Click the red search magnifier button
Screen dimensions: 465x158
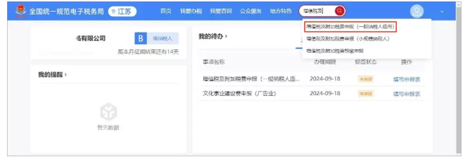coord(339,11)
